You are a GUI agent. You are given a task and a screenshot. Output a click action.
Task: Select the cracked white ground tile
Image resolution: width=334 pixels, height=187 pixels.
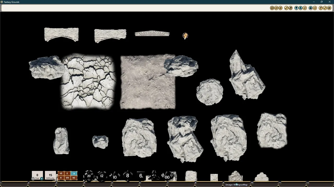(x=88, y=81)
